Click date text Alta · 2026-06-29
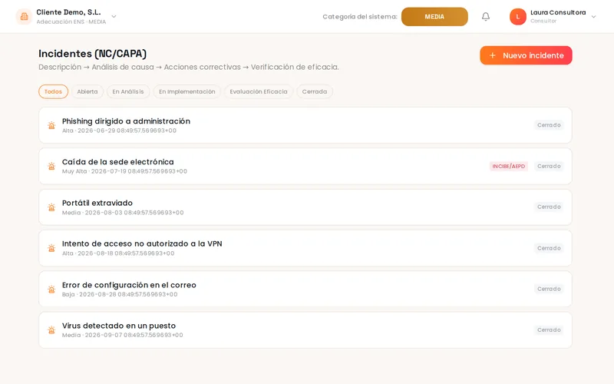This screenshot has height=384, width=614. (119, 131)
